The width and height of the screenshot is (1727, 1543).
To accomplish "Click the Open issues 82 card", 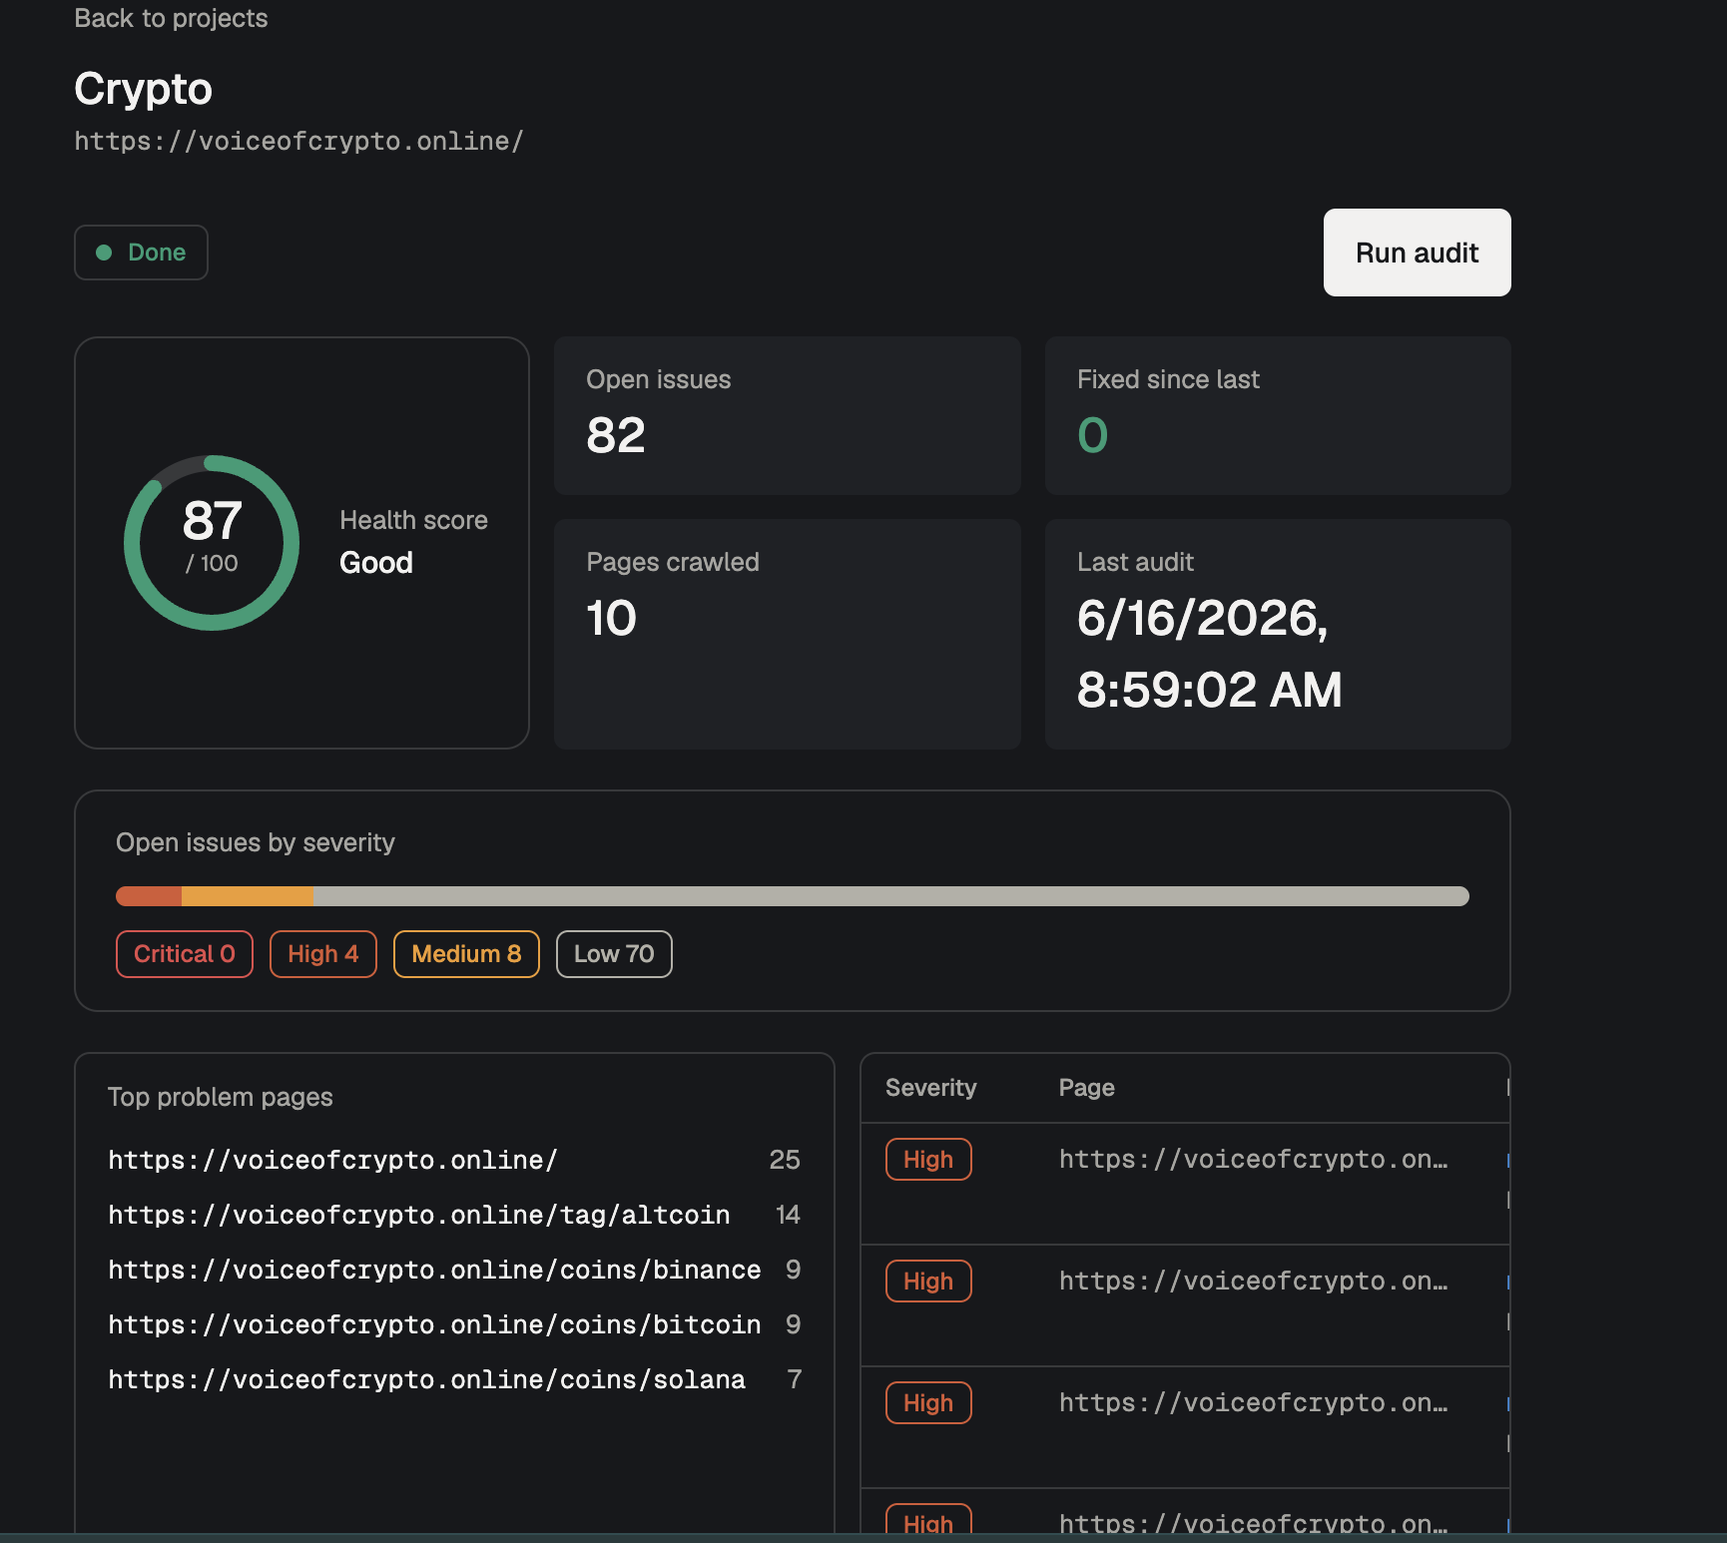I will click(x=788, y=415).
